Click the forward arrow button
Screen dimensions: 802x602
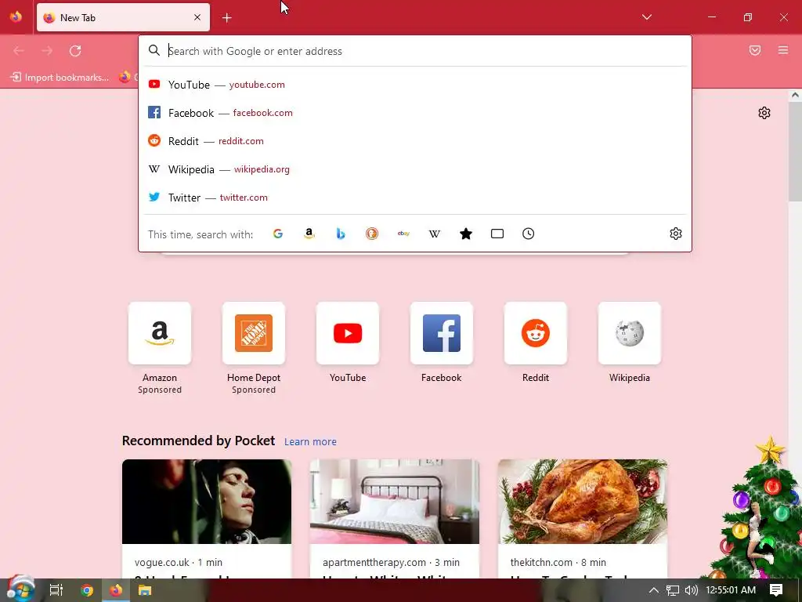(47, 51)
